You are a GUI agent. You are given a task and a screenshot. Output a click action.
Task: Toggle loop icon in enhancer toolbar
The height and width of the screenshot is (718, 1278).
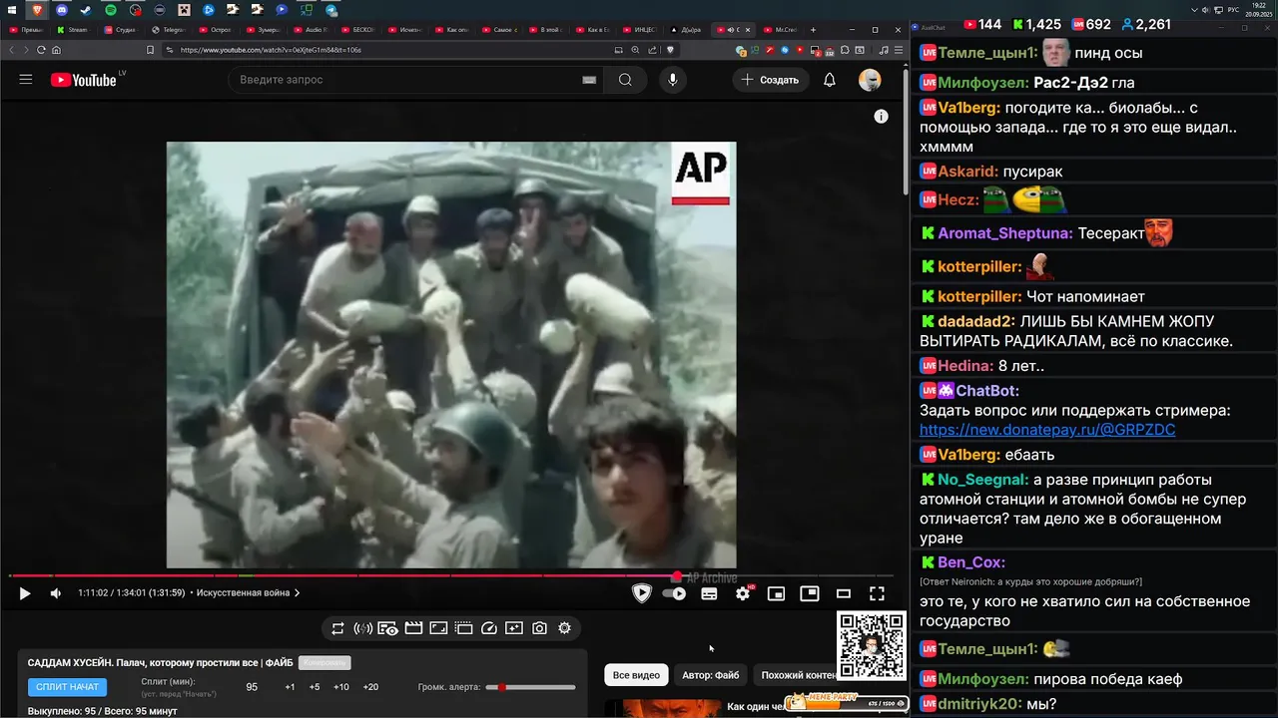point(337,628)
